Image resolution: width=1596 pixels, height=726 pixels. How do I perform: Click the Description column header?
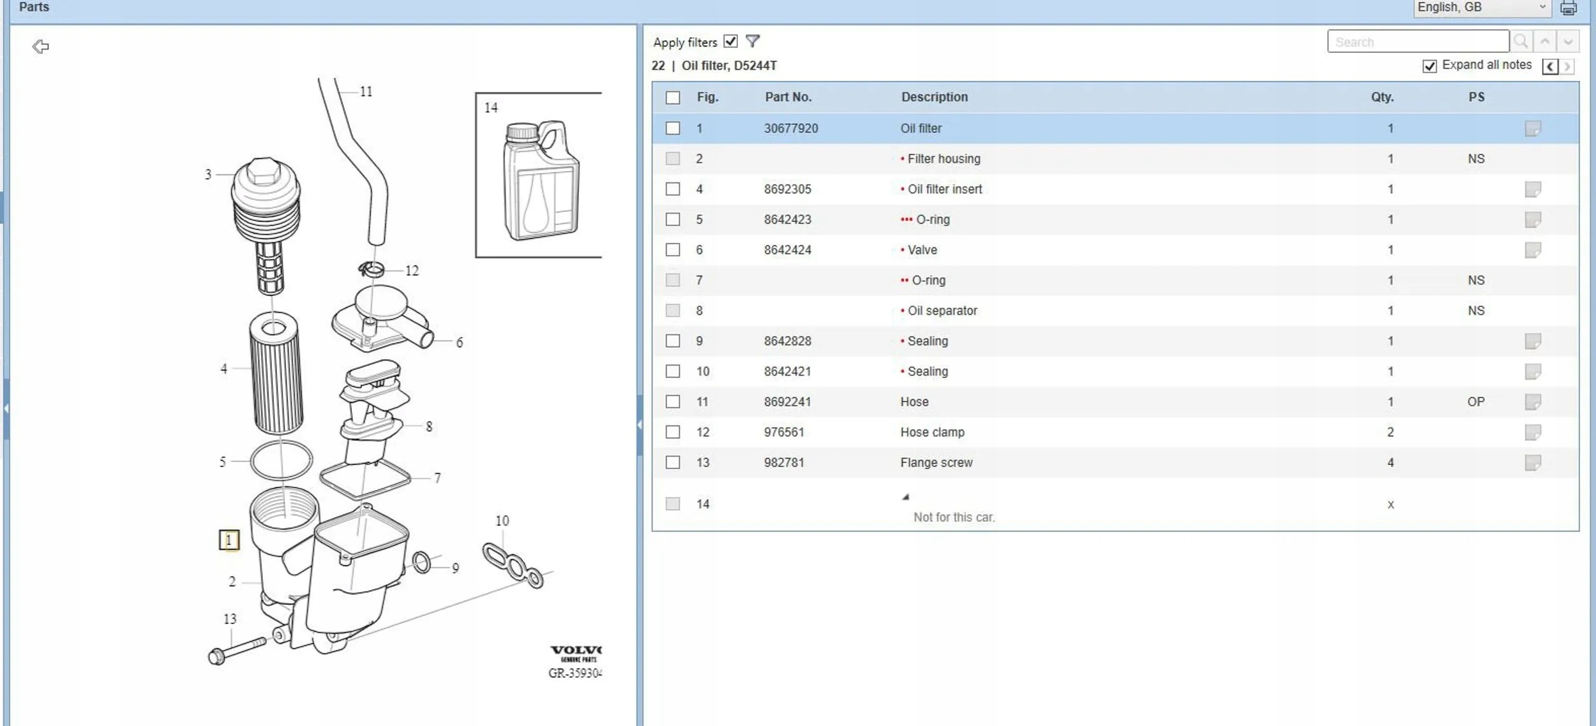pos(934,97)
